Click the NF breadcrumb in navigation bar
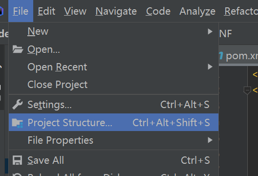Screen dimensions: 258x176 pos(226,34)
